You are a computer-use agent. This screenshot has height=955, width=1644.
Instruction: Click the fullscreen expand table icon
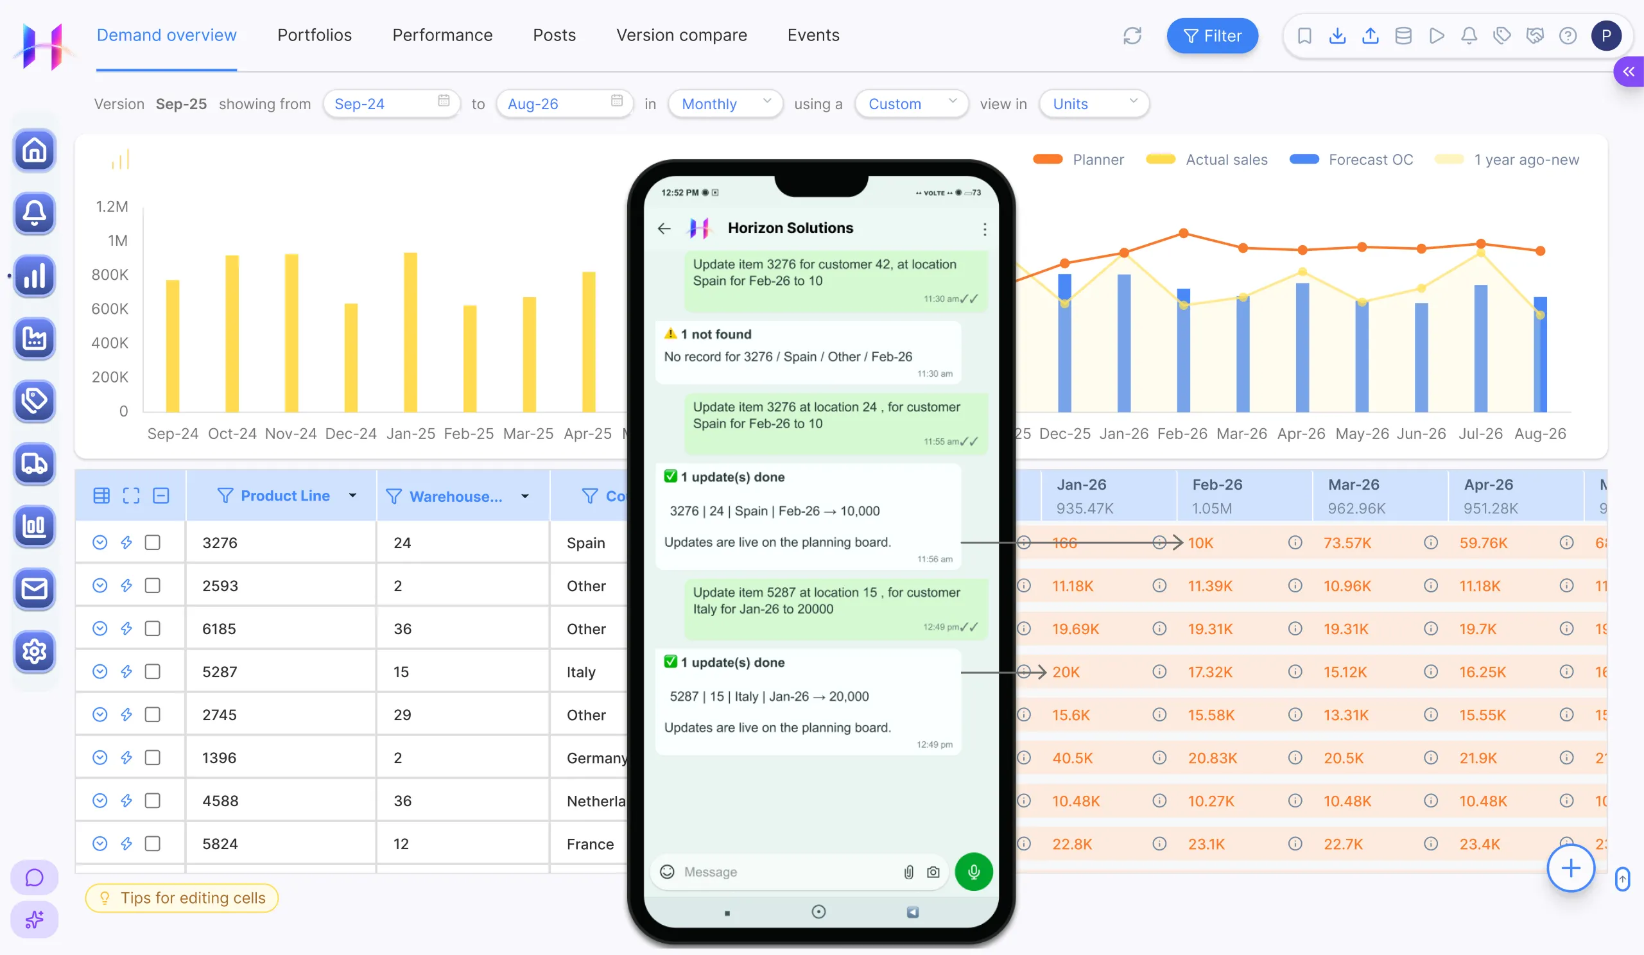[131, 495]
